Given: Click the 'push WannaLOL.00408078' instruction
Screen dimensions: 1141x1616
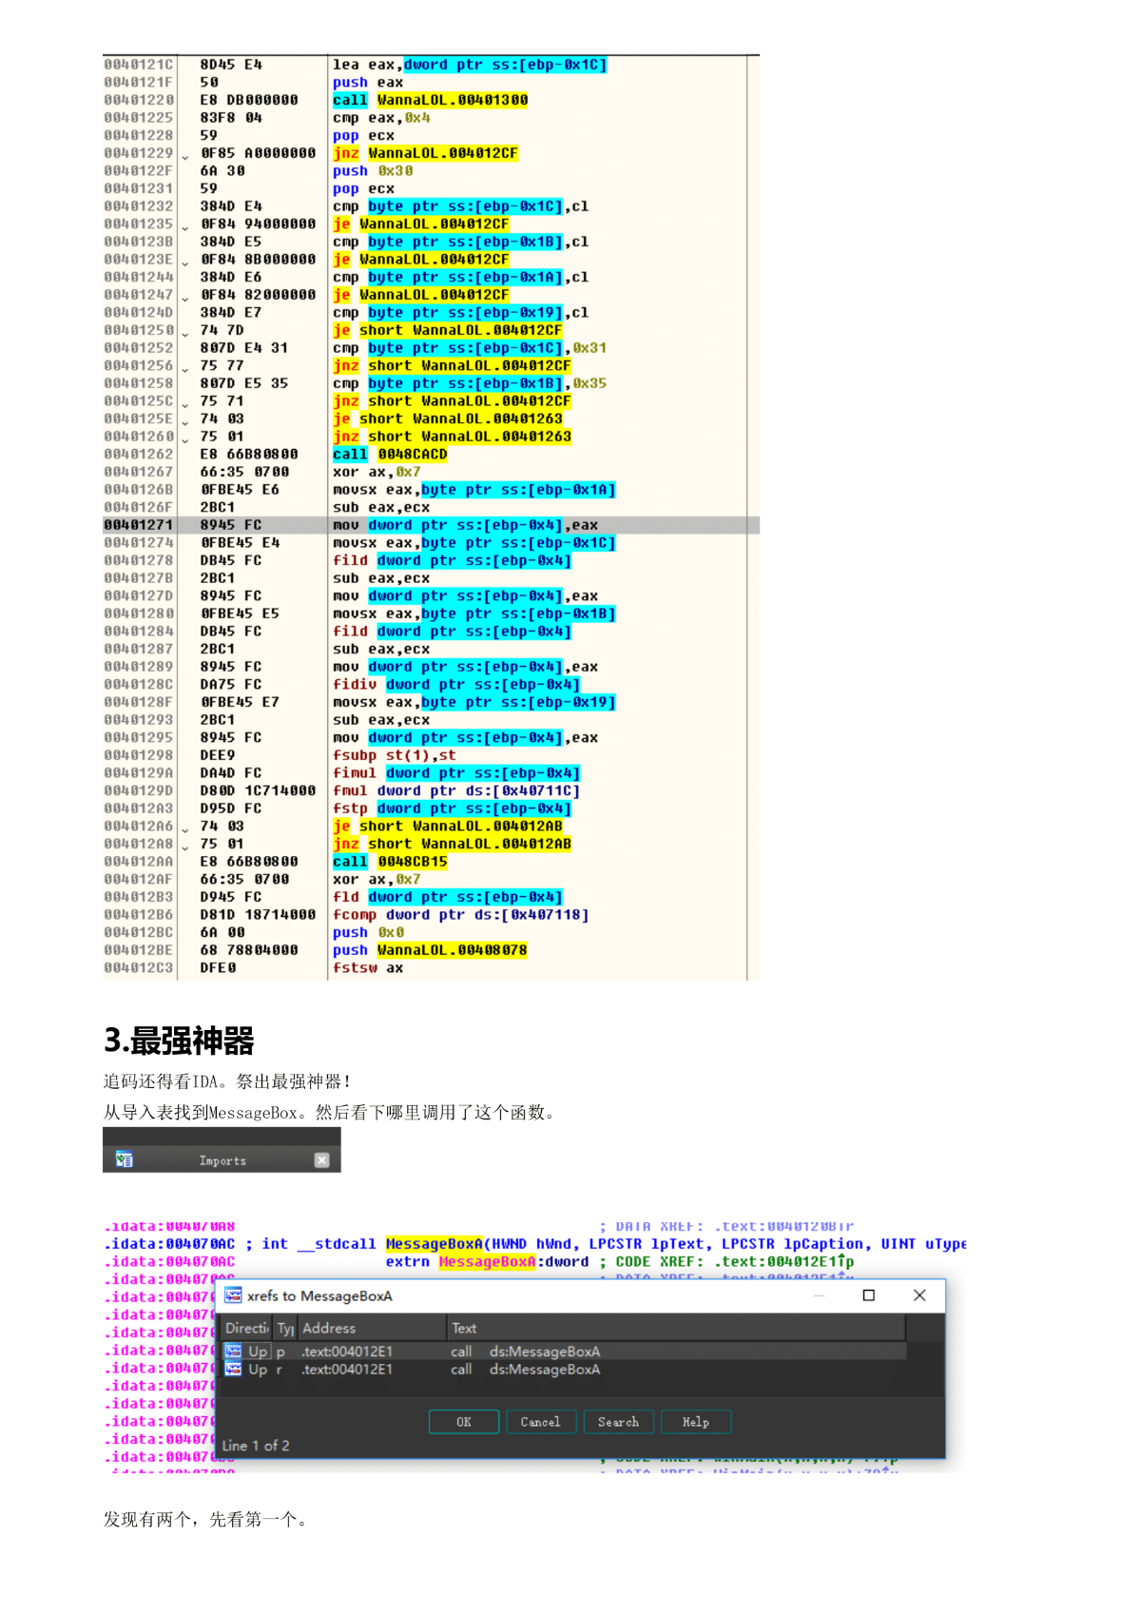Looking at the screenshot, I should click(430, 950).
